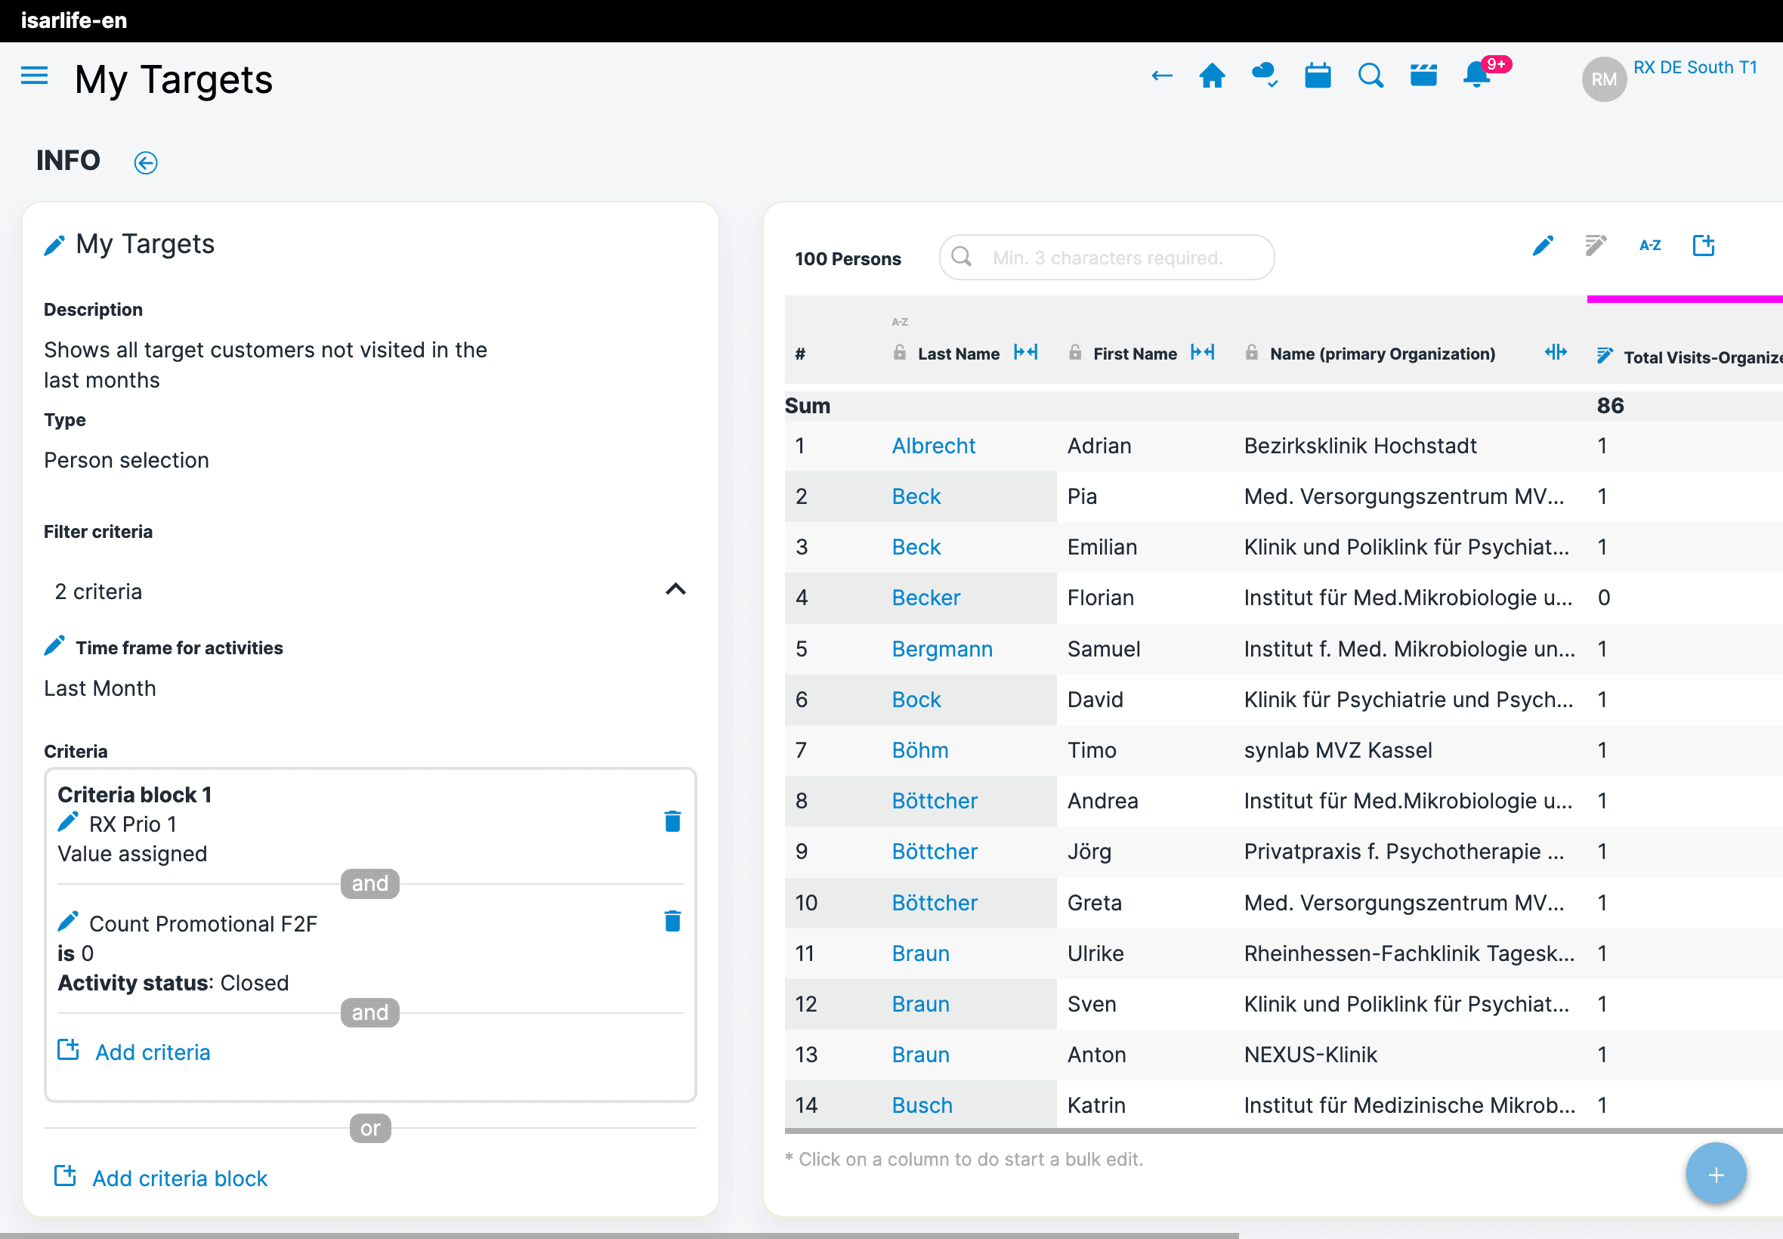This screenshot has width=1783, height=1239.
Task: Edit the Count Promotional F2F criterion
Action: tap(68, 922)
